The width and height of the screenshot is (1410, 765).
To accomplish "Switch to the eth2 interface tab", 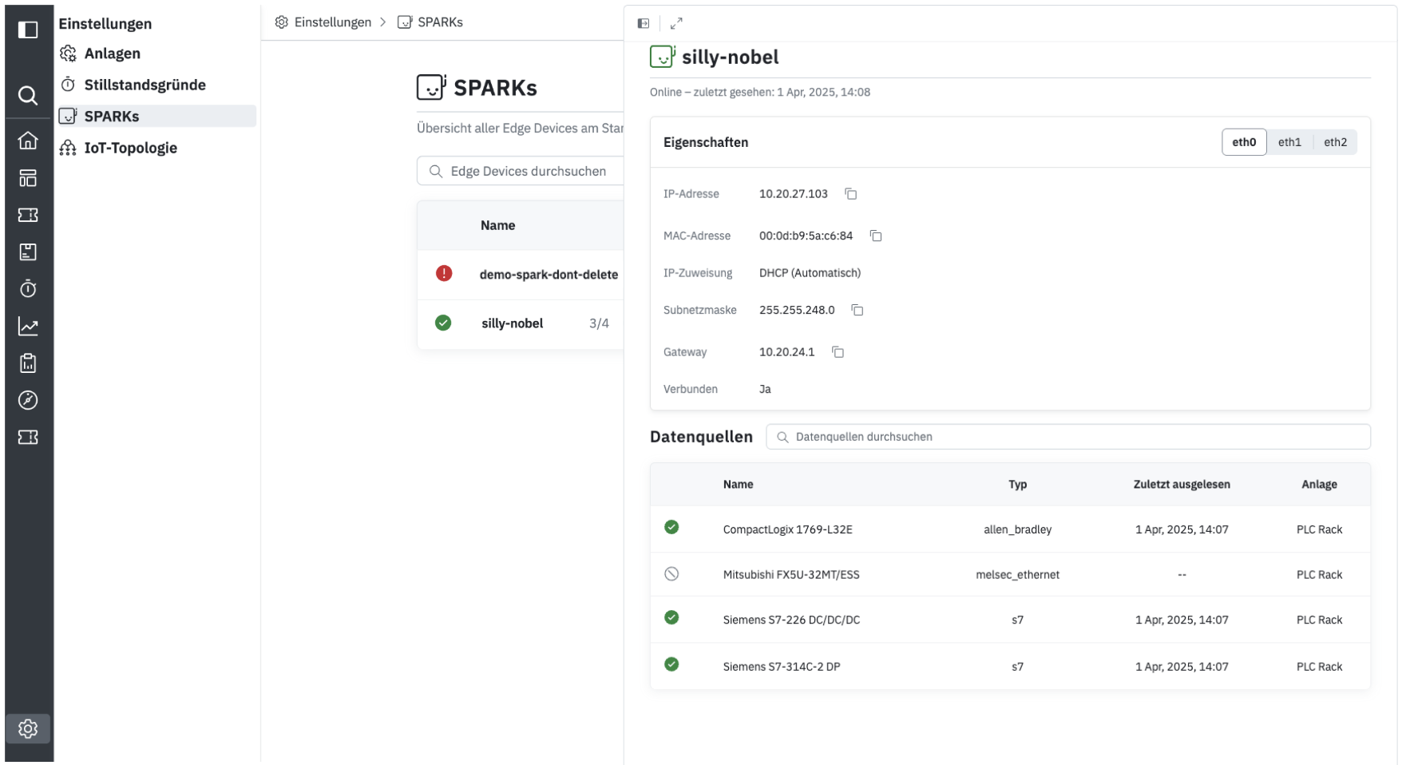I will pos(1335,142).
